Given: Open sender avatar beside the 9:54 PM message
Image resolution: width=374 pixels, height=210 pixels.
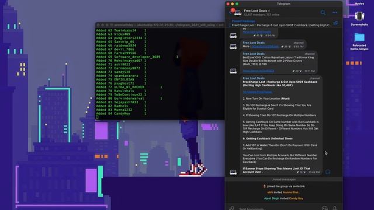Looking at the screenshot, I should (233, 36).
